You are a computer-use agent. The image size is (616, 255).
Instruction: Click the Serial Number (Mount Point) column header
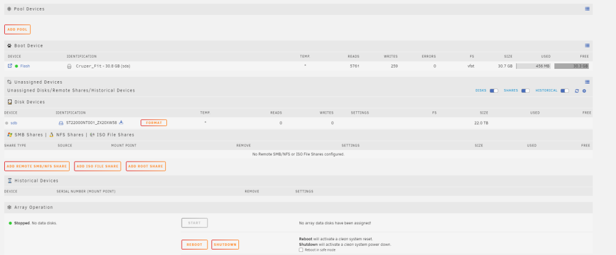coord(86,192)
